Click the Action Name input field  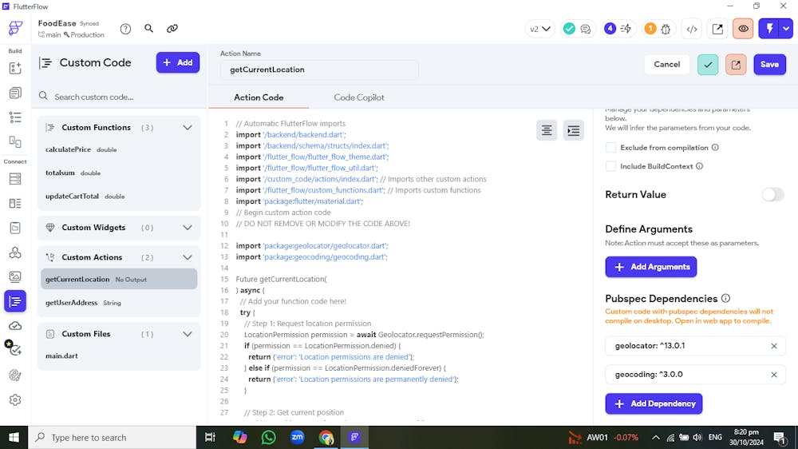tap(319, 70)
